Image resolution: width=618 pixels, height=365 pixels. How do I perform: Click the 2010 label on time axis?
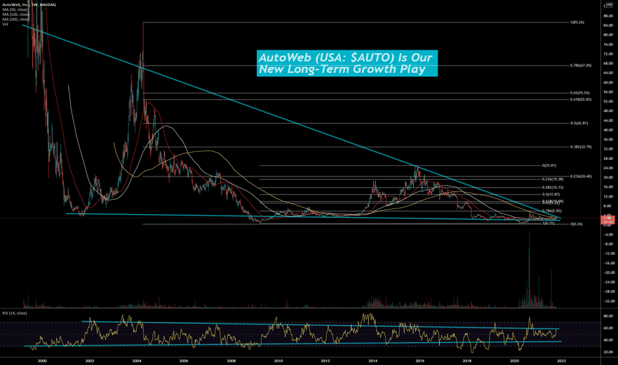coord(278,360)
